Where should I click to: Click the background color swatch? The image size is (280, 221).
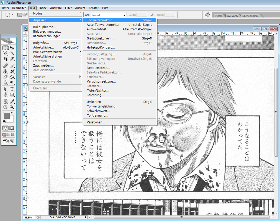pos(11,120)
